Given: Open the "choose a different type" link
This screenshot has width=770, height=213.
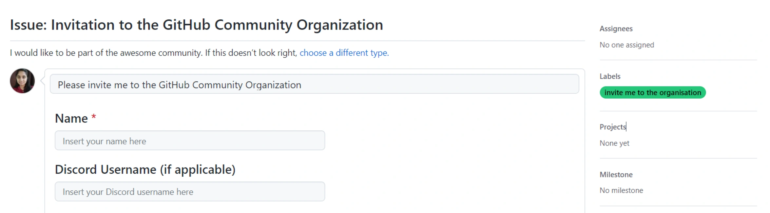Looking at the screenshot, I should click(344, 53).
